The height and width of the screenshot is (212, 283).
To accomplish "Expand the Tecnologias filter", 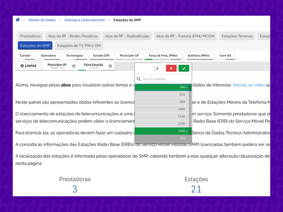I will pos(75,56).
